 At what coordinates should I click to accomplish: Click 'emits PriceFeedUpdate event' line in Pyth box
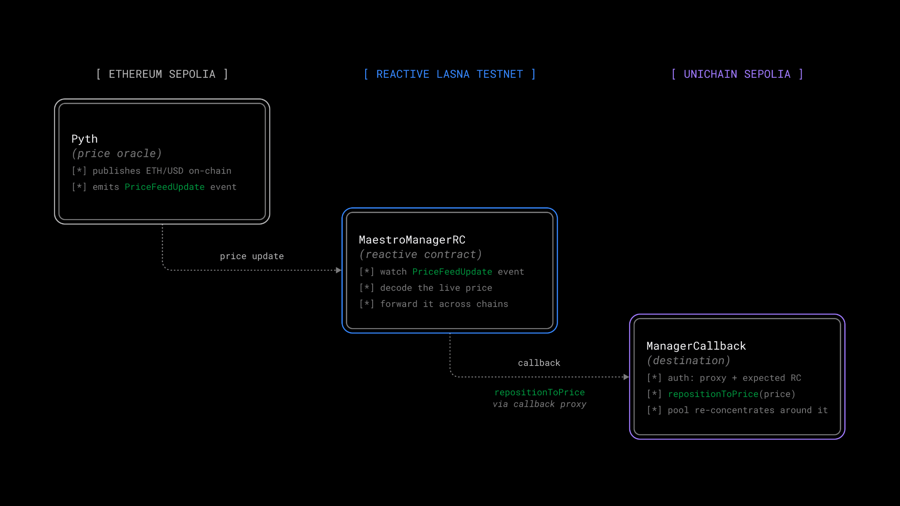pyautogui.click(x=154, y=187)
